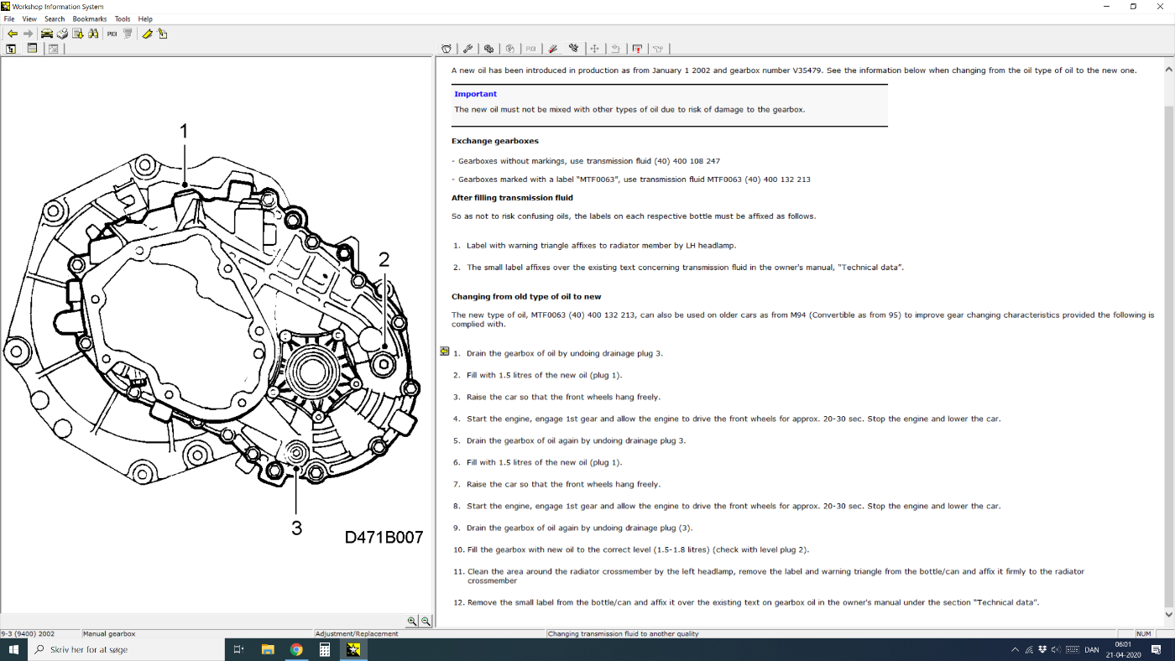Click the Windows Start button
This screenshot has width=1175, height=661.
(x=13, y=649)
